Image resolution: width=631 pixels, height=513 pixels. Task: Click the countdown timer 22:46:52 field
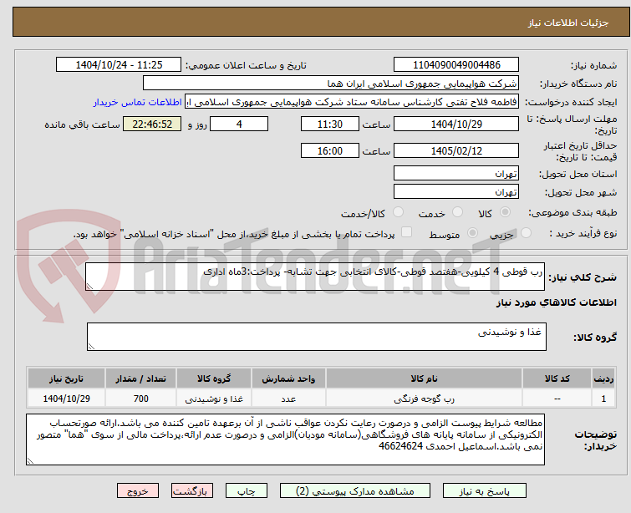point(152,124)
